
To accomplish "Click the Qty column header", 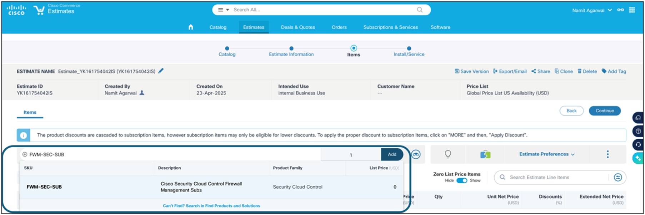I will pyautogui.click(x=438, y=196).
